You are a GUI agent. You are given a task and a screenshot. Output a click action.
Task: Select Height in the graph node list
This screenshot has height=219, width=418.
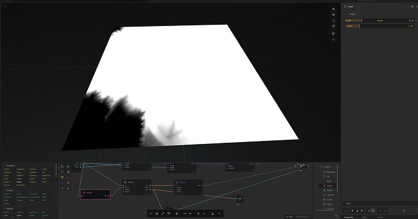(x=328, y=186)
